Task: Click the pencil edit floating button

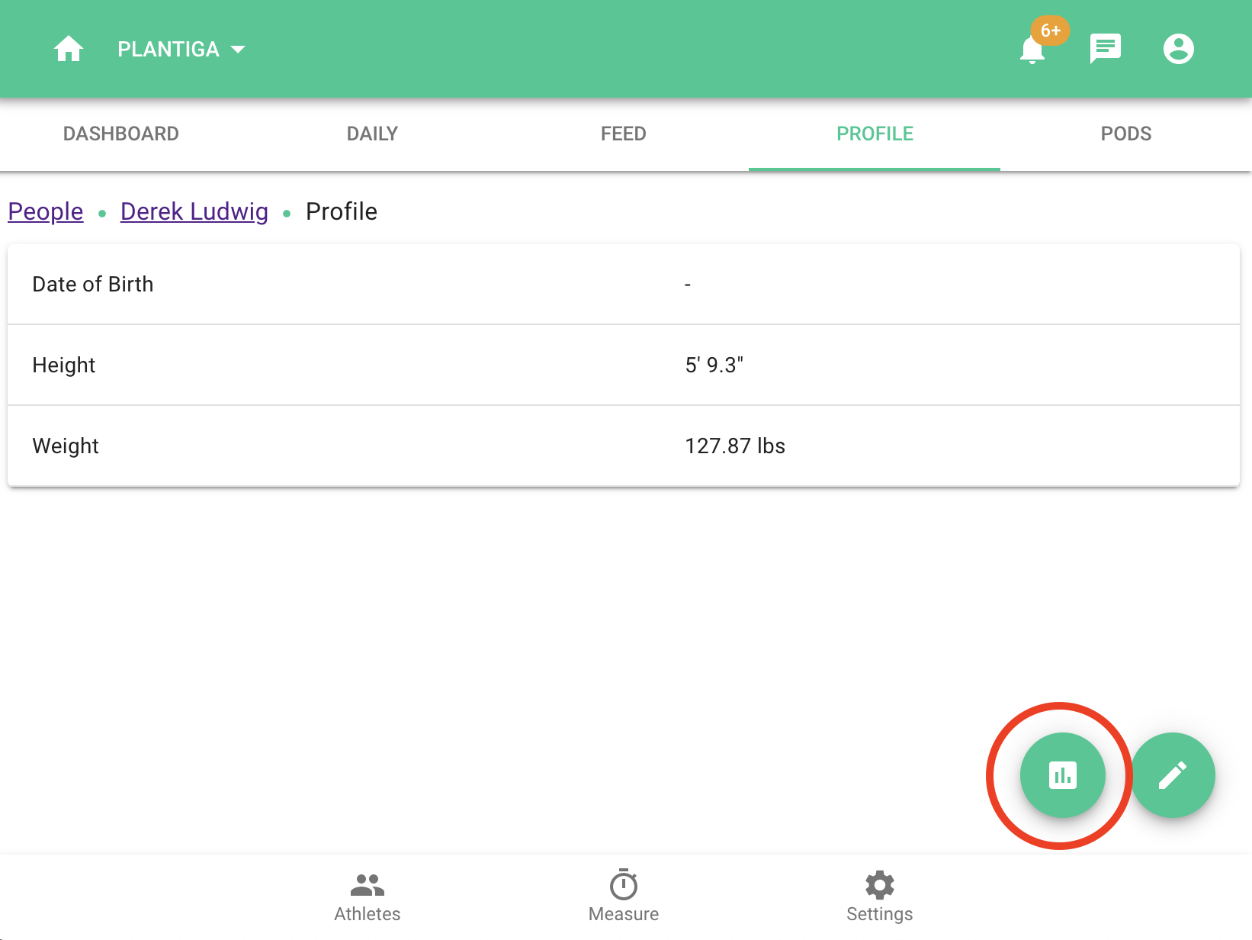Action: [1172, 775]
